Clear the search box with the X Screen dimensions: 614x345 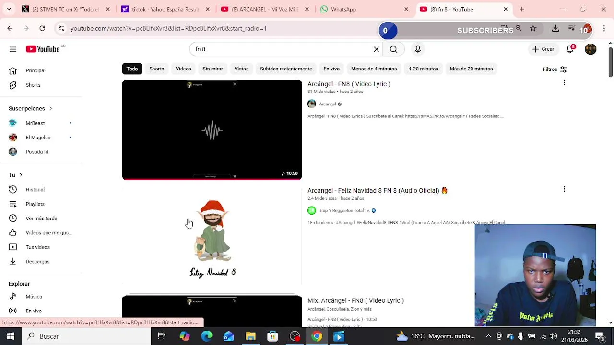[x=377, y=49]
